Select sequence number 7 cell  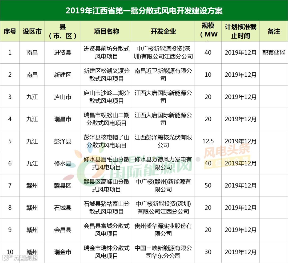pos(10,186)
